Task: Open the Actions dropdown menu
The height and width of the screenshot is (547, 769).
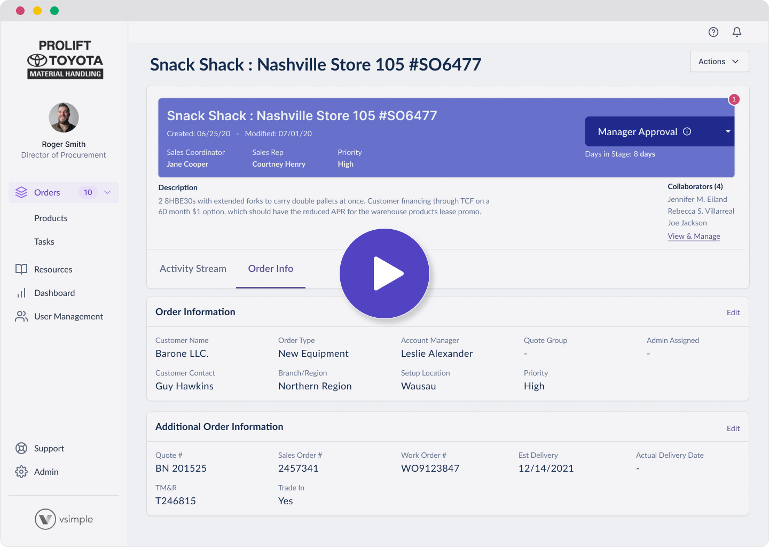Action: tap(719, 61)
